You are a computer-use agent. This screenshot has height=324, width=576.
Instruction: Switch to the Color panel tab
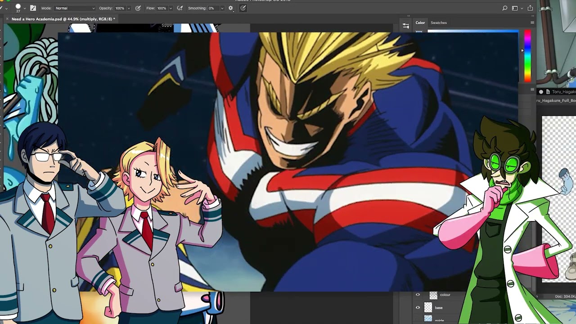tap(420, 22)
